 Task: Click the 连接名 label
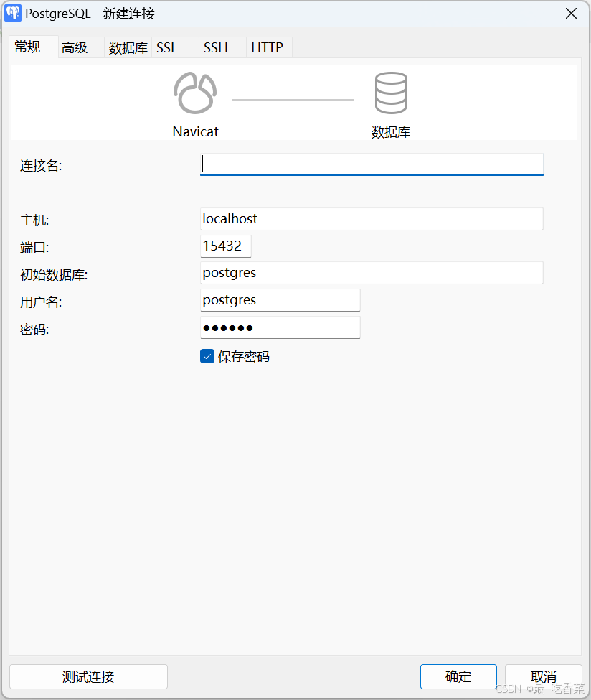41,166
